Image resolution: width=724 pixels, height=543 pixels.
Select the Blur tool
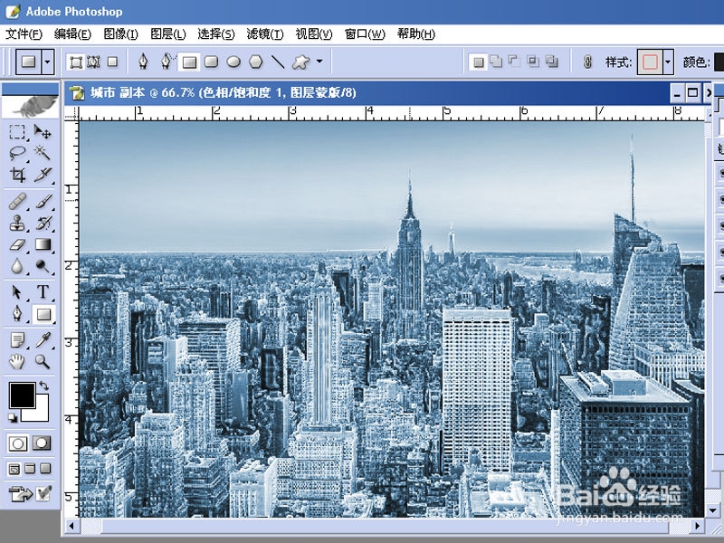coord(17,266)
